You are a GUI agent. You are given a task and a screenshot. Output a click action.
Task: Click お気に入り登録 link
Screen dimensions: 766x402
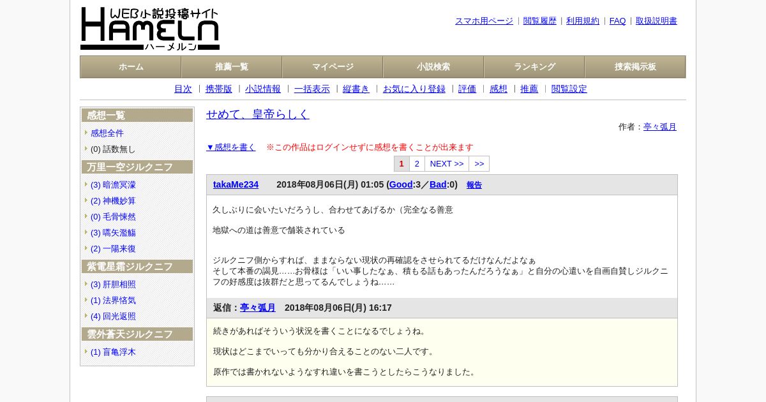click(x=414, y=89)
